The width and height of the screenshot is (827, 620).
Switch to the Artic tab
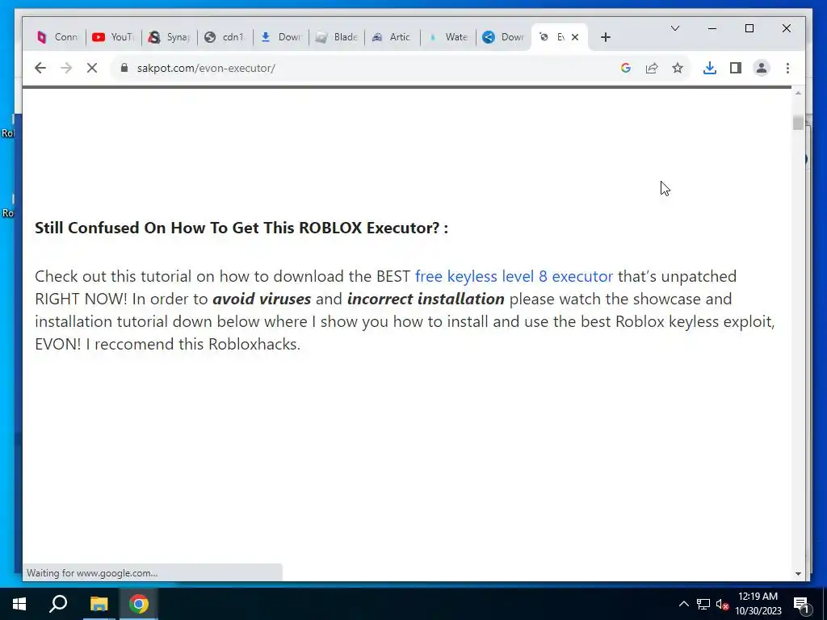[x=393, y=37]
